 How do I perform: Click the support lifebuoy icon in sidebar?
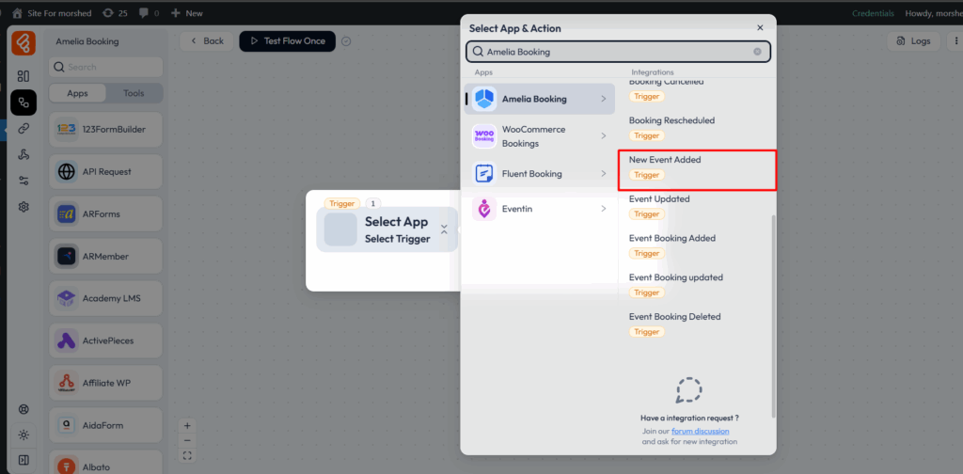click(24, 409)
